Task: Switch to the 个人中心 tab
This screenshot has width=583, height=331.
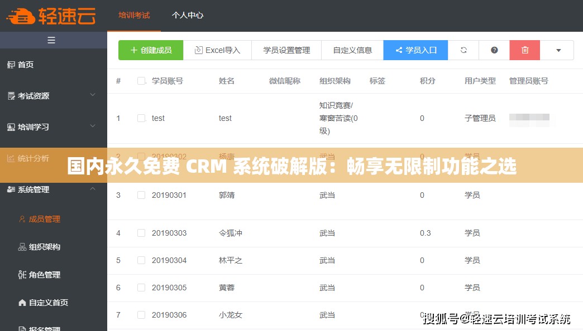Action: pyautogui.click(x=187, y=16)
